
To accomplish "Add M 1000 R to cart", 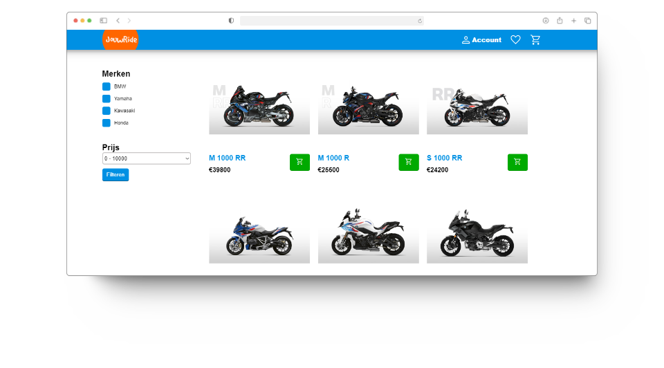I will [409, 162].
